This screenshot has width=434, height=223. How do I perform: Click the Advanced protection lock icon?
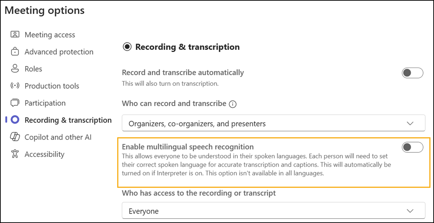pos(15,52)
